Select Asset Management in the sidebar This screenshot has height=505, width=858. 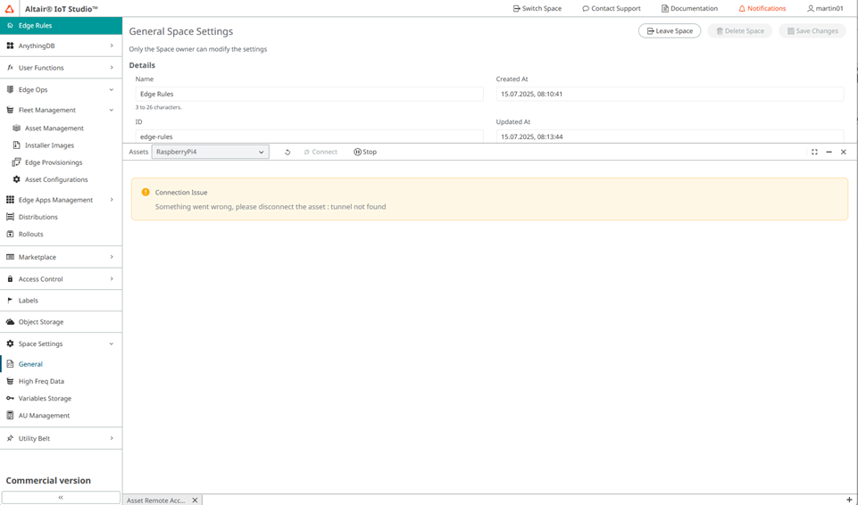(54, 128)
